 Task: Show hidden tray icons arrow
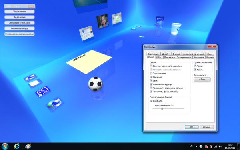(x=196, y=146)
